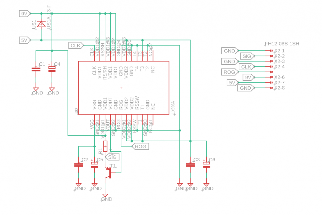Click the VGG pin label inside the IC
Screen dimensions: 322x215
click(x=94, y=105)
